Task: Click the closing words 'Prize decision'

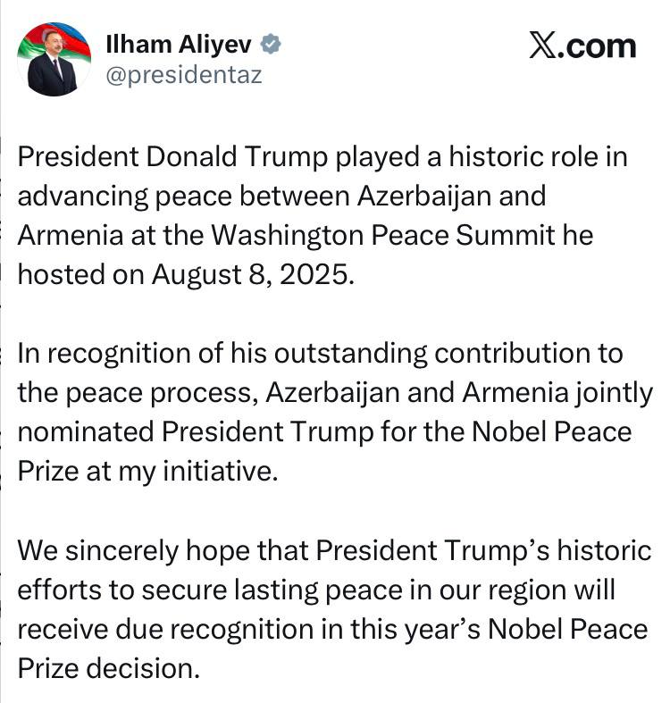Action: (108, 668)
